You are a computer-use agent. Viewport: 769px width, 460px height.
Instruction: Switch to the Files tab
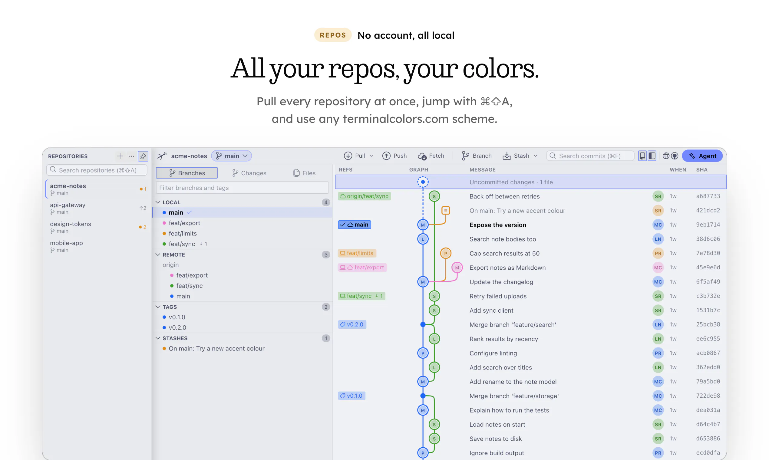[x=304, y=173]
